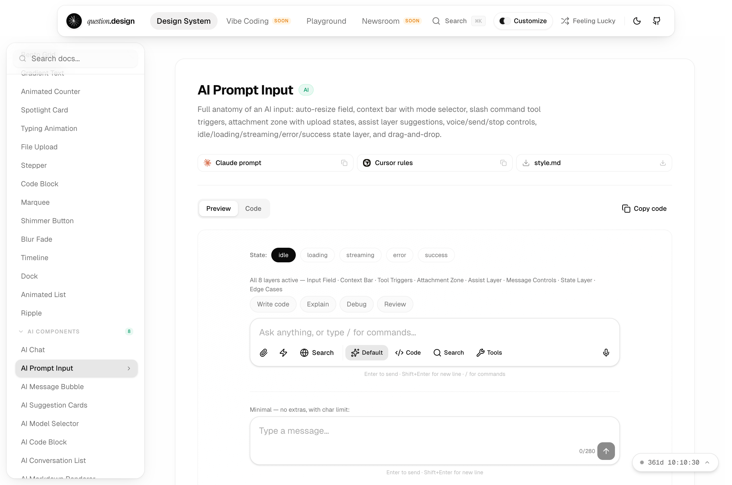Viewport: 732px width, 485px height.
Task: Click the Copy code button
Action: pyautogui.click(x=644, y=209)
